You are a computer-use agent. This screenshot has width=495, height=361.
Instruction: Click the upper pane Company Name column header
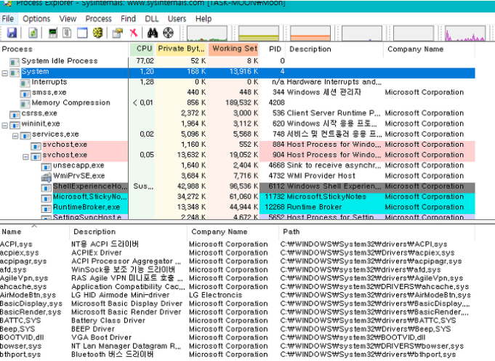[429, 49]
